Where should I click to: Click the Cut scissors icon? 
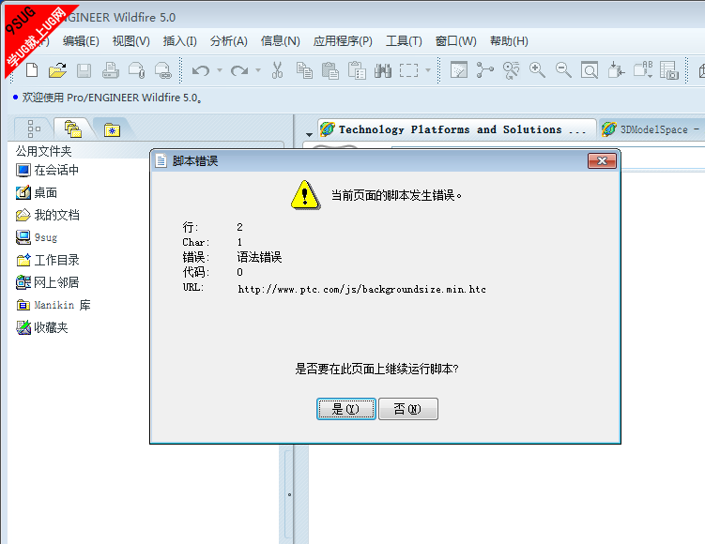(x=278, y=70)
